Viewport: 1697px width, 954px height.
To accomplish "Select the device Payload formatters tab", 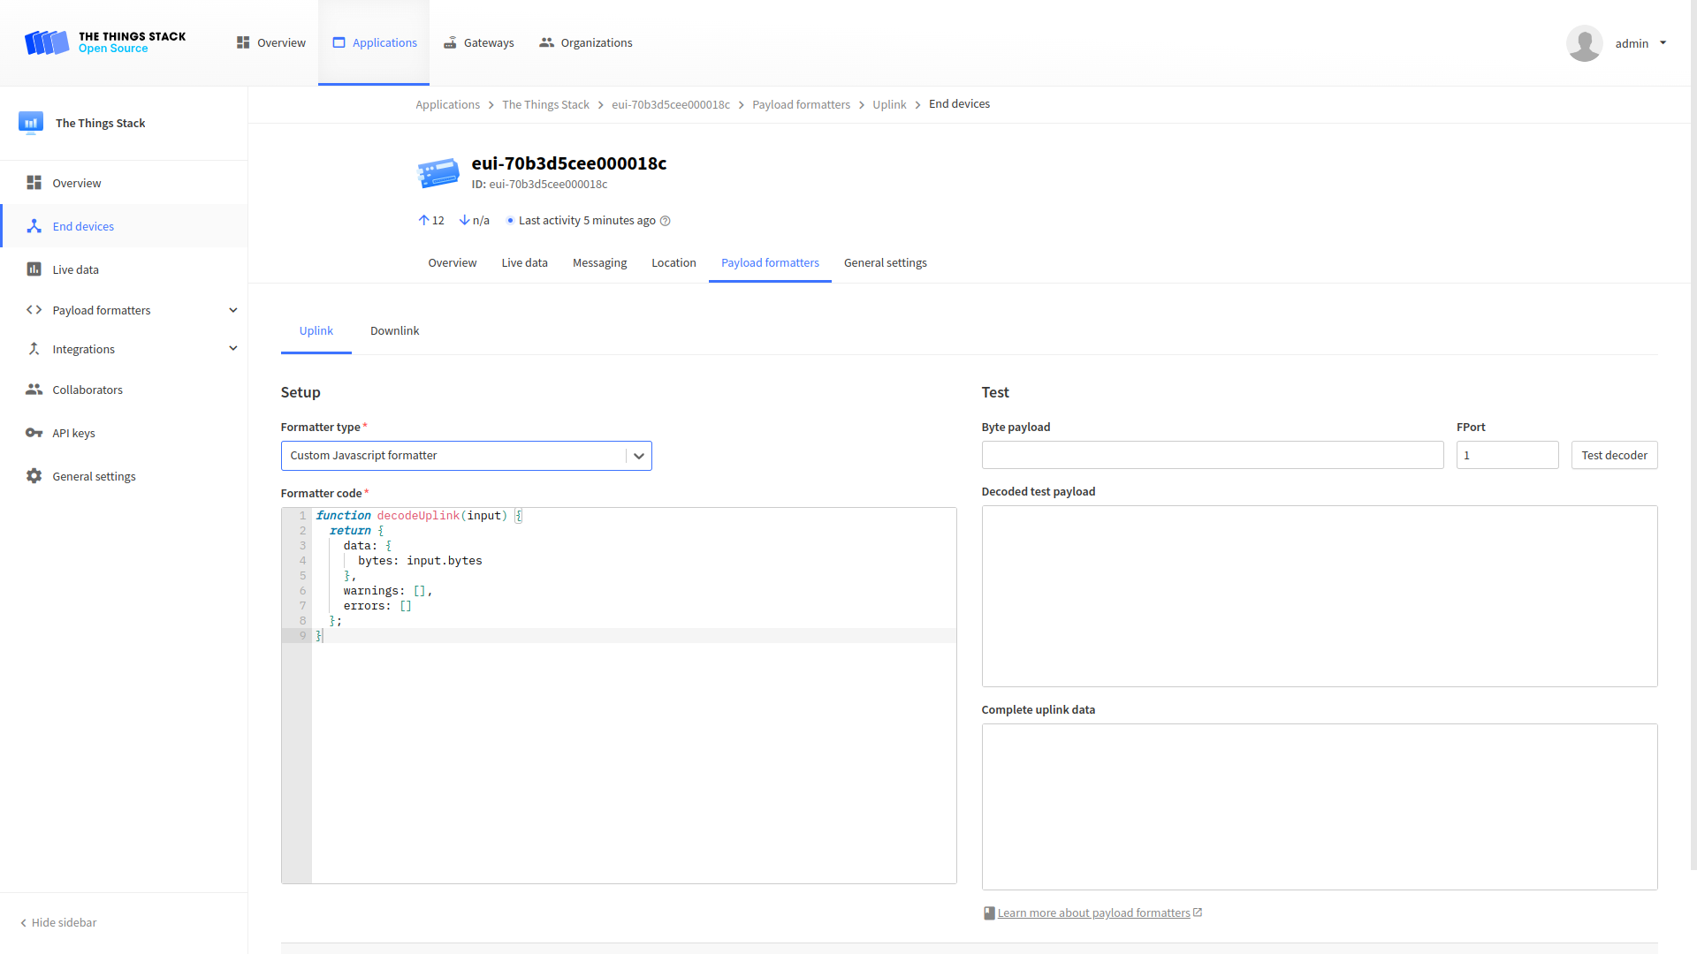I will click(x=770, y=263).
